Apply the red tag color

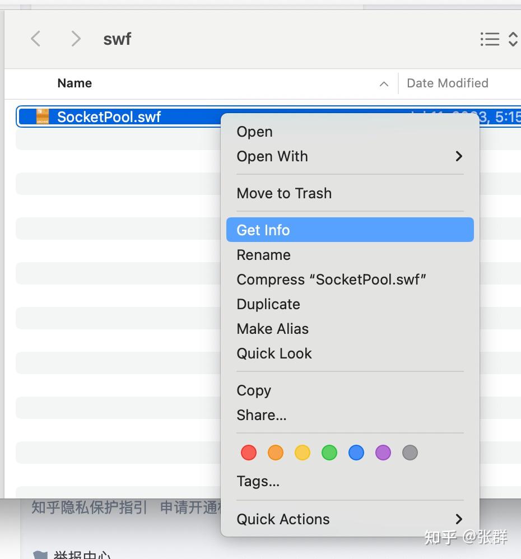tap(248, 453)
